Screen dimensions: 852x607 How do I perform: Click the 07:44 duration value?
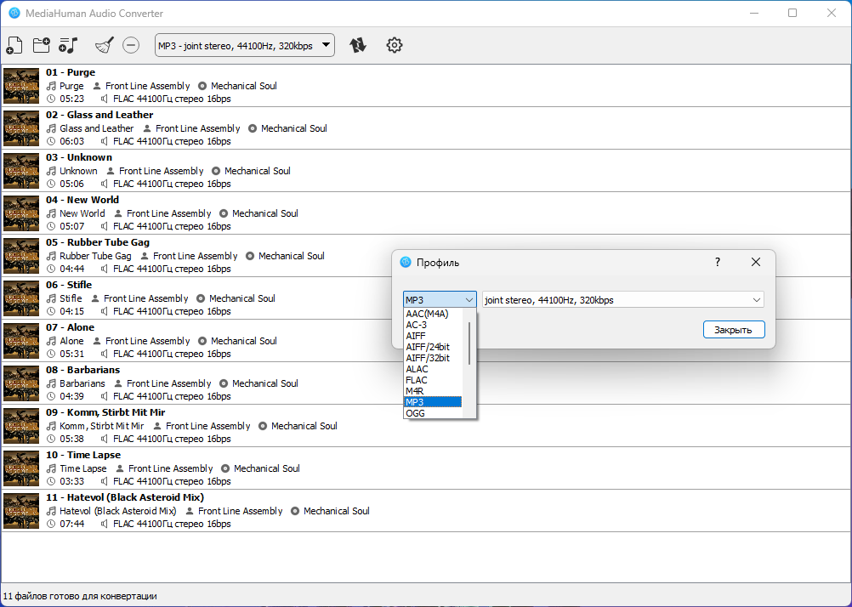[71, 524]
